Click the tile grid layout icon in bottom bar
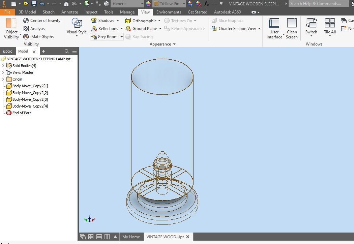354x244 pixels. [91, 237]
